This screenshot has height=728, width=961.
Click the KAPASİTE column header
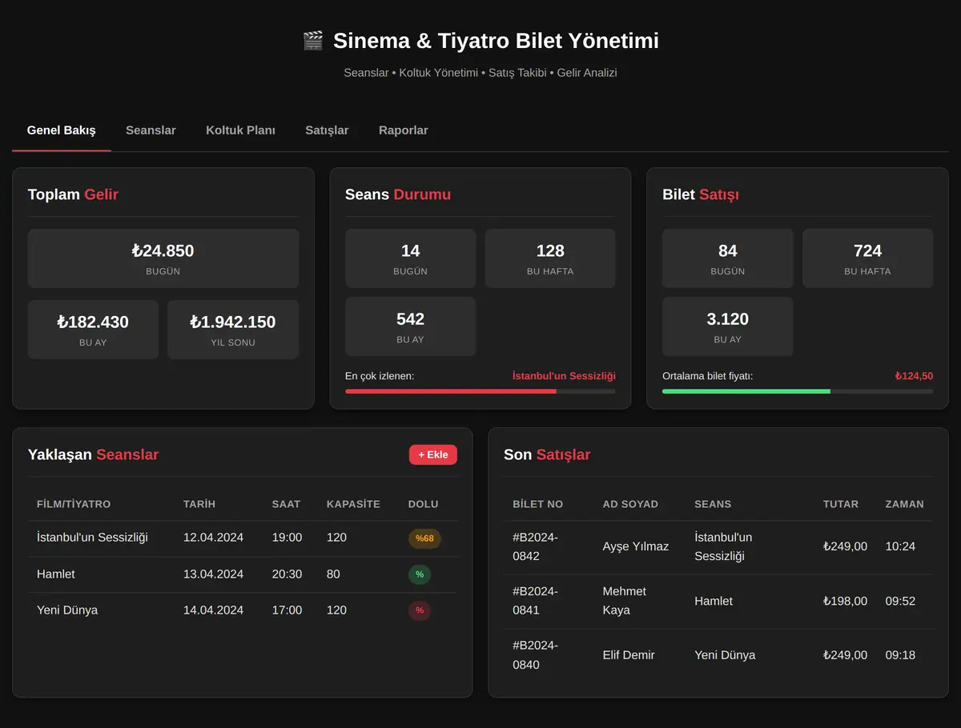tap(353, 504)
